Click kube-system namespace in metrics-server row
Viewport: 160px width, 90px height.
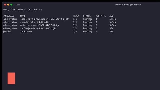click(x=10, y=25)
